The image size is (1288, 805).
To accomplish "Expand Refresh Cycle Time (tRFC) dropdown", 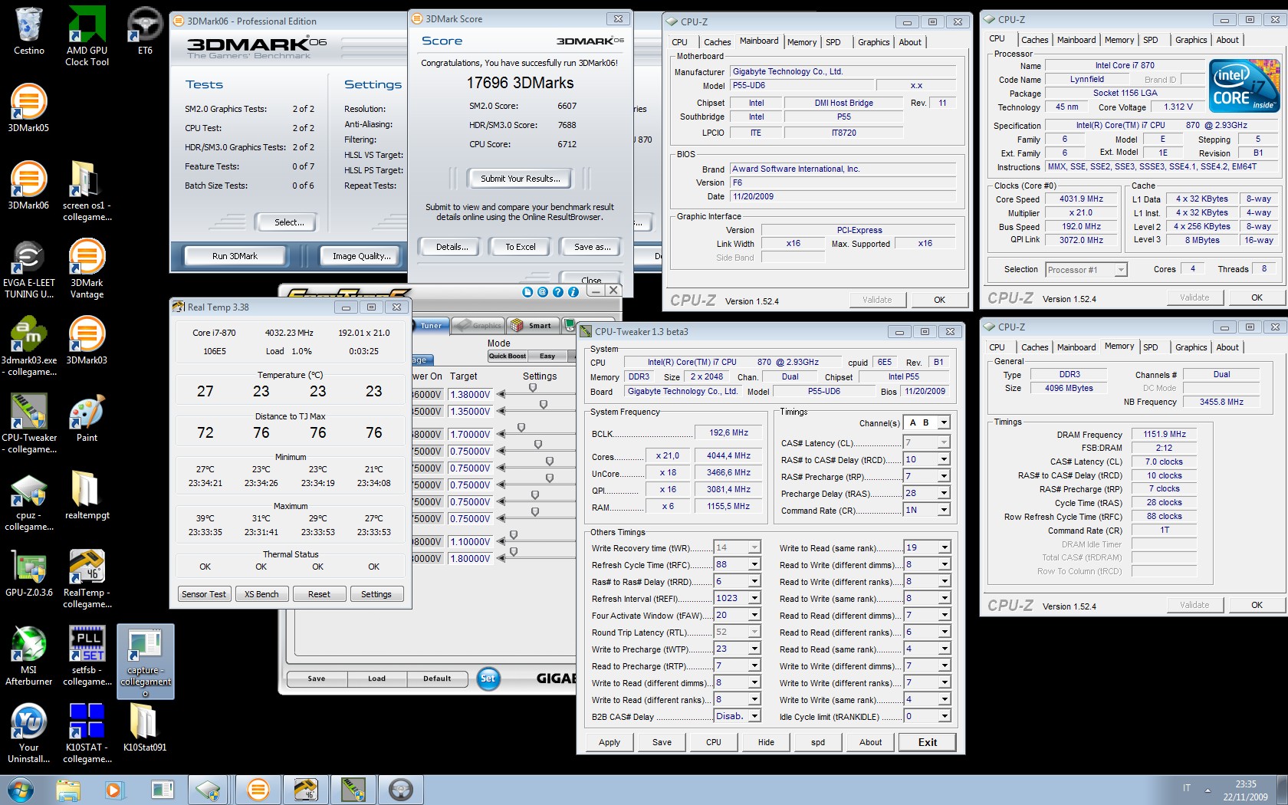I will tap(737, 564).
